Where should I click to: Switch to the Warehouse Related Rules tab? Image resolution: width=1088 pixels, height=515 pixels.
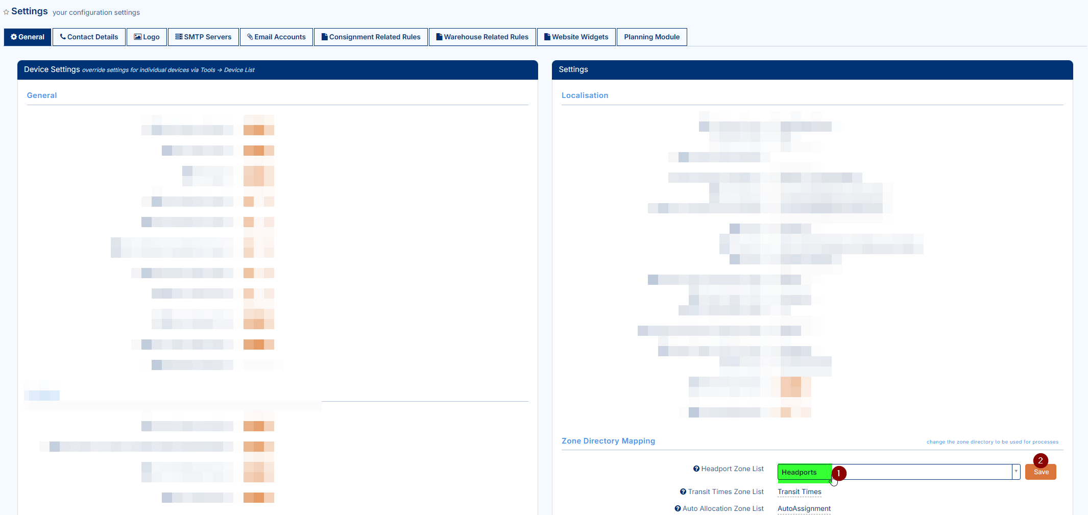(482, 37)
